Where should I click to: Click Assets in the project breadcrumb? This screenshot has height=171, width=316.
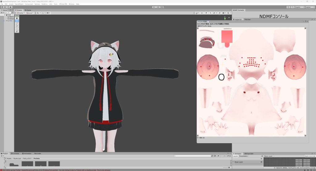point(9,159)
